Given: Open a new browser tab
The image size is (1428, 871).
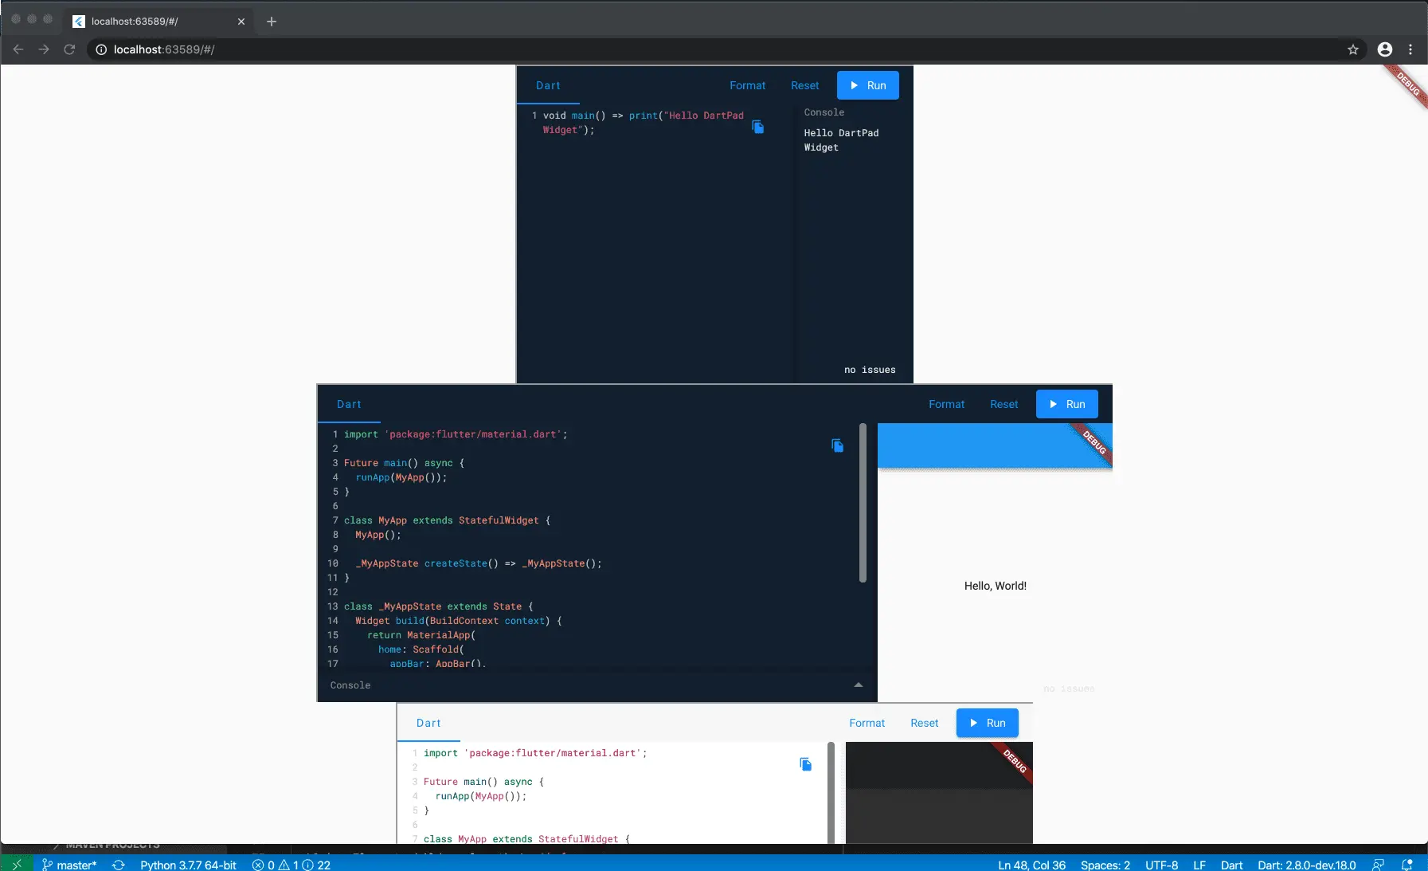Looking at the screenshot, I should 272,22.
